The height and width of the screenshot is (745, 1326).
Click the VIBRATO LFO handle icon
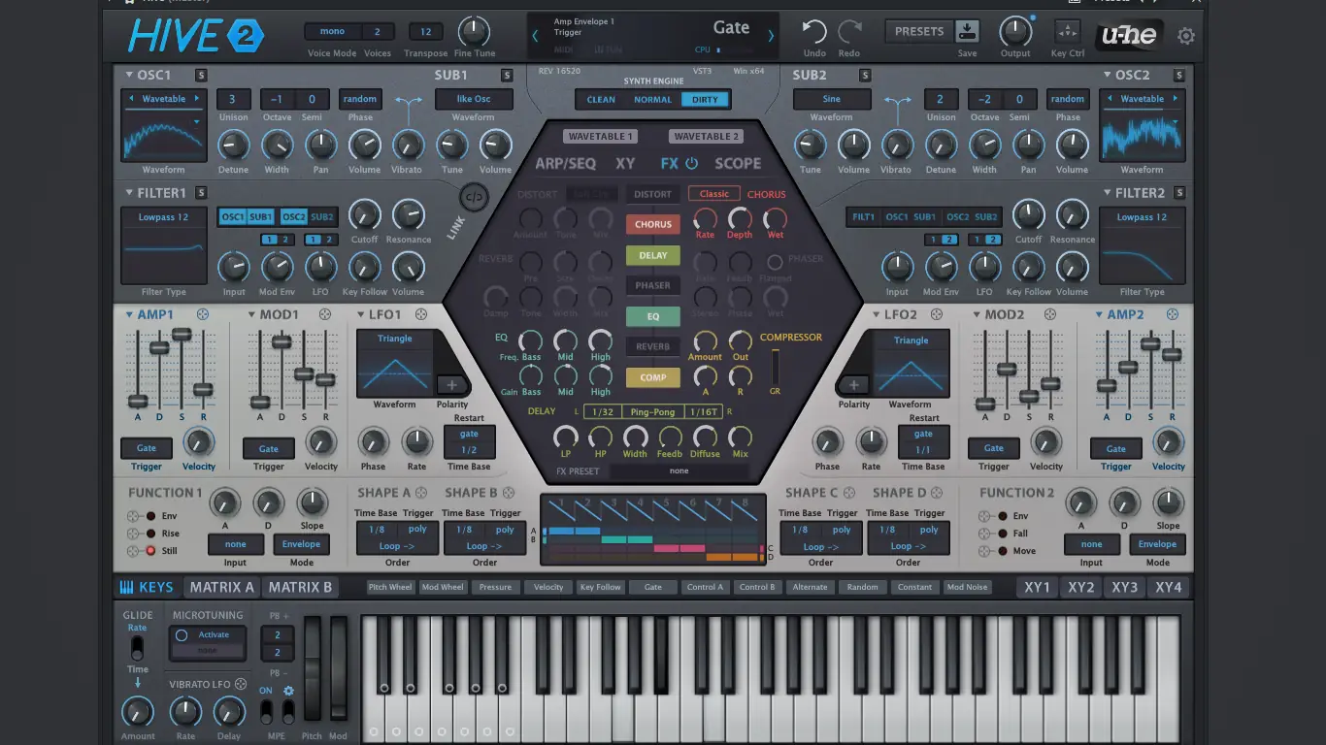tap(241, 684)
